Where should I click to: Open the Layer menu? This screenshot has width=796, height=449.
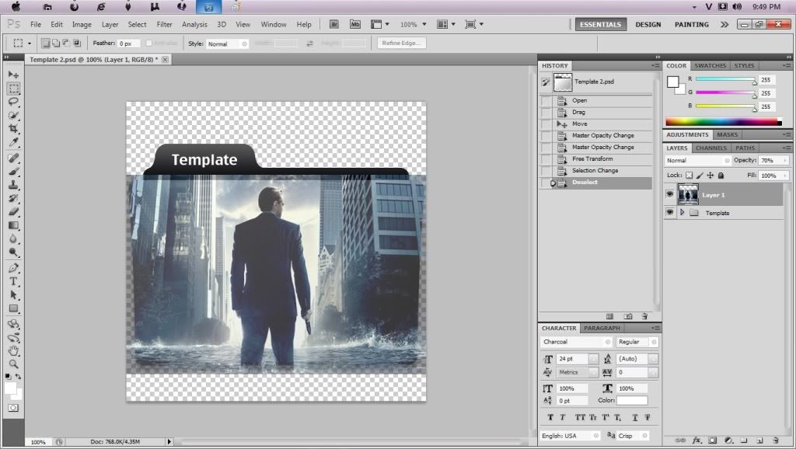point(110,24)
